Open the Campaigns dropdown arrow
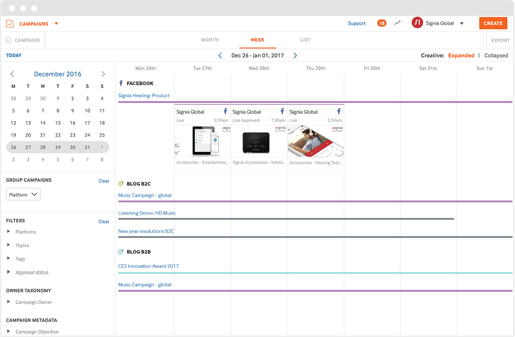 pos(56,23)
